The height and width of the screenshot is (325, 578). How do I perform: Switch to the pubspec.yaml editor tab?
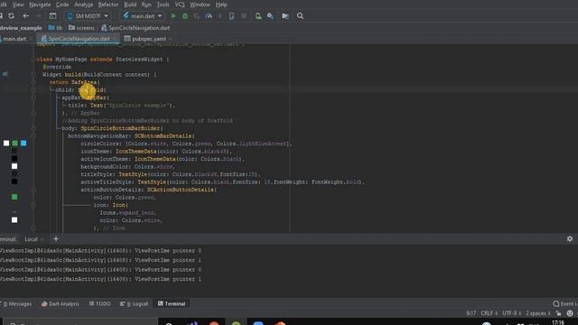click(149, 39)
